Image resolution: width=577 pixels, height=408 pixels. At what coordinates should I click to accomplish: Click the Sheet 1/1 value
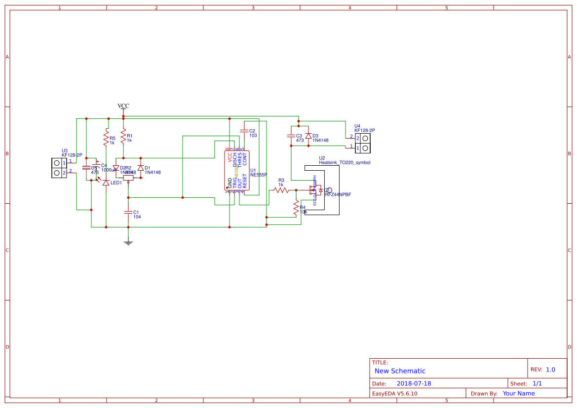[537, 383]
